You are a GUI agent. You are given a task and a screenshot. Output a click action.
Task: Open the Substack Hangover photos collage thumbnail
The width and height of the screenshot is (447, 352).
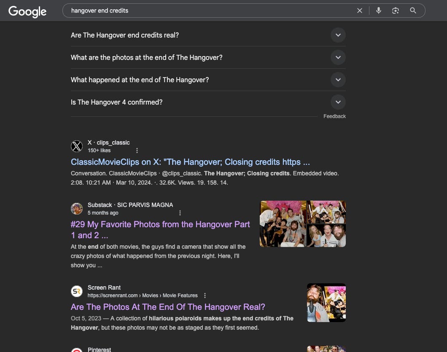click(x=303, y=224)
